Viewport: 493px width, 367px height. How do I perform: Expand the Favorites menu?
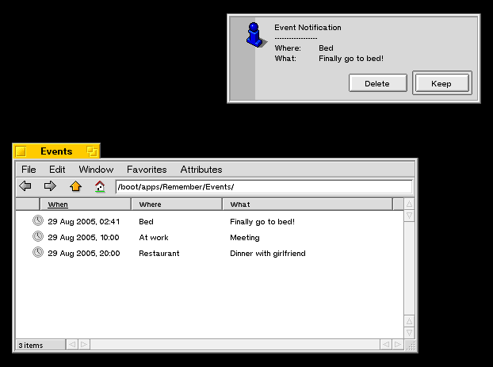(147, 169)
